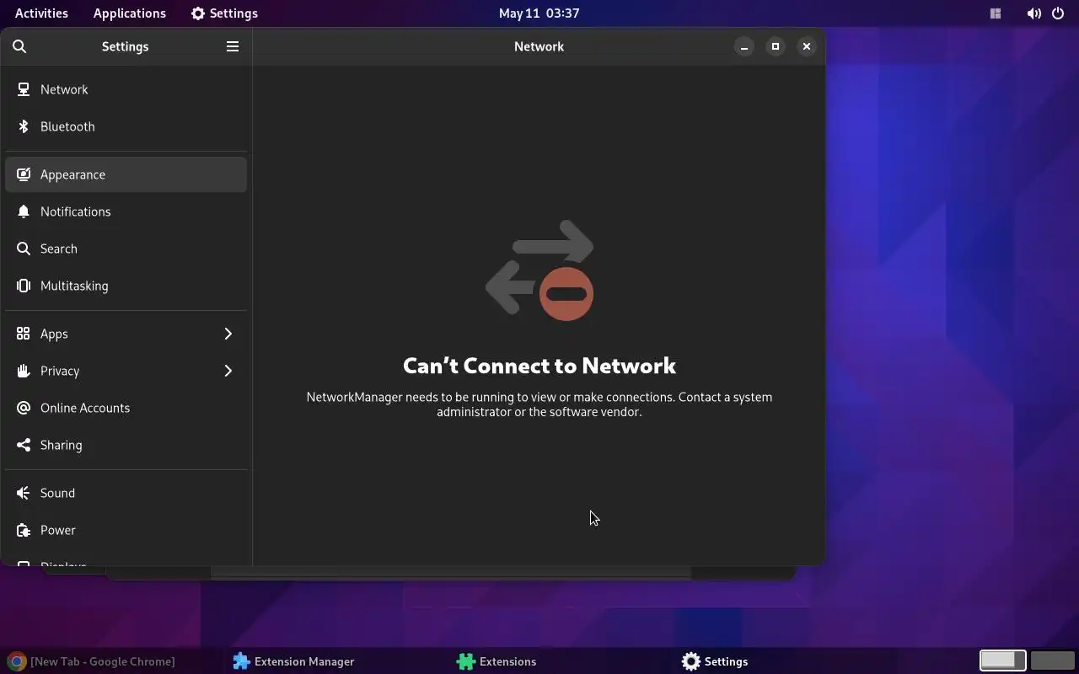Select Multitasking in the sidebar
The width and height of the screenshot is (1079, 674).
pyautogui.click(x=126, y=286)
